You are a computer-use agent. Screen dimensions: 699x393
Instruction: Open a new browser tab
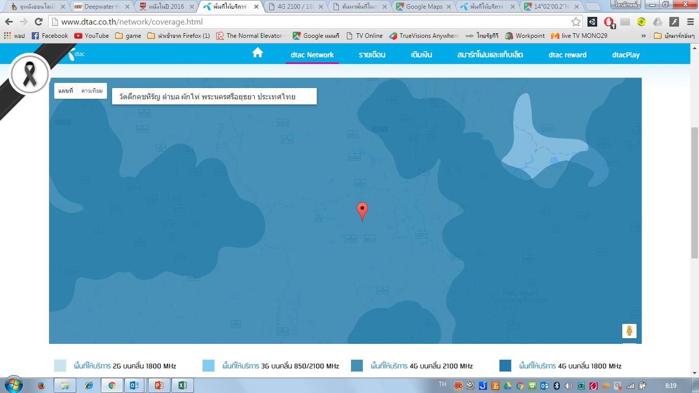point(593,7)
